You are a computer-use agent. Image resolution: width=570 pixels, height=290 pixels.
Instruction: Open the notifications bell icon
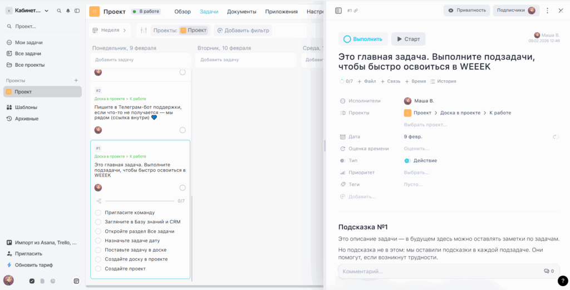68,11
